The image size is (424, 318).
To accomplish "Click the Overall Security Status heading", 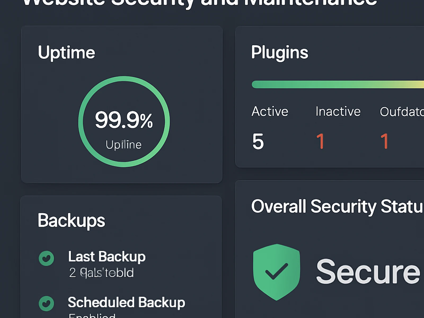I will 337,206.
